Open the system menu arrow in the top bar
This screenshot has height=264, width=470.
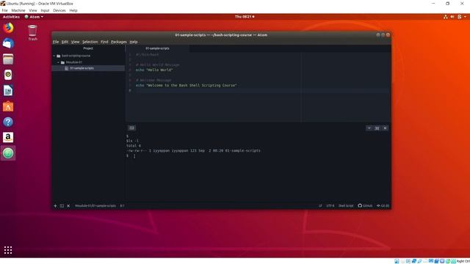click(x=465, y=17)
